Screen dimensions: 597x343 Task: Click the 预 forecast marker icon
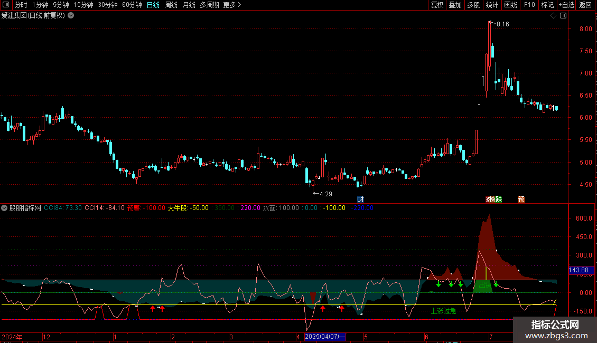[521, 199]
